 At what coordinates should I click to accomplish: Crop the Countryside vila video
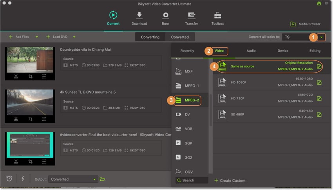(x=30, y=76)
